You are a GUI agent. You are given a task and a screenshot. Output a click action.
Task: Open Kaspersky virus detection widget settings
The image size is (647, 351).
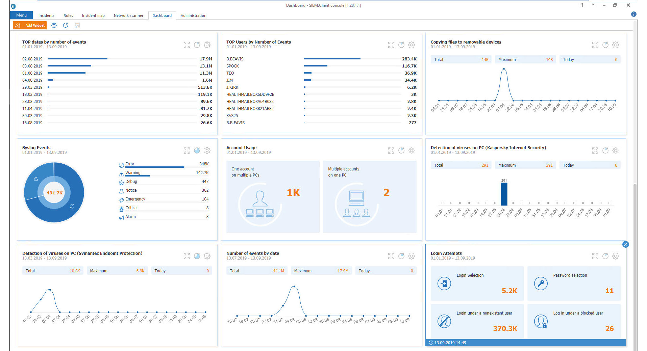[616, 151]
